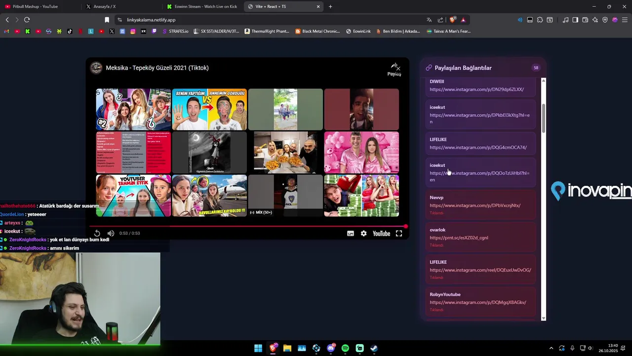Open Gmail bookmark icon
The height and width of the screenshot is (356, 632).
click(x=6, y=31)
